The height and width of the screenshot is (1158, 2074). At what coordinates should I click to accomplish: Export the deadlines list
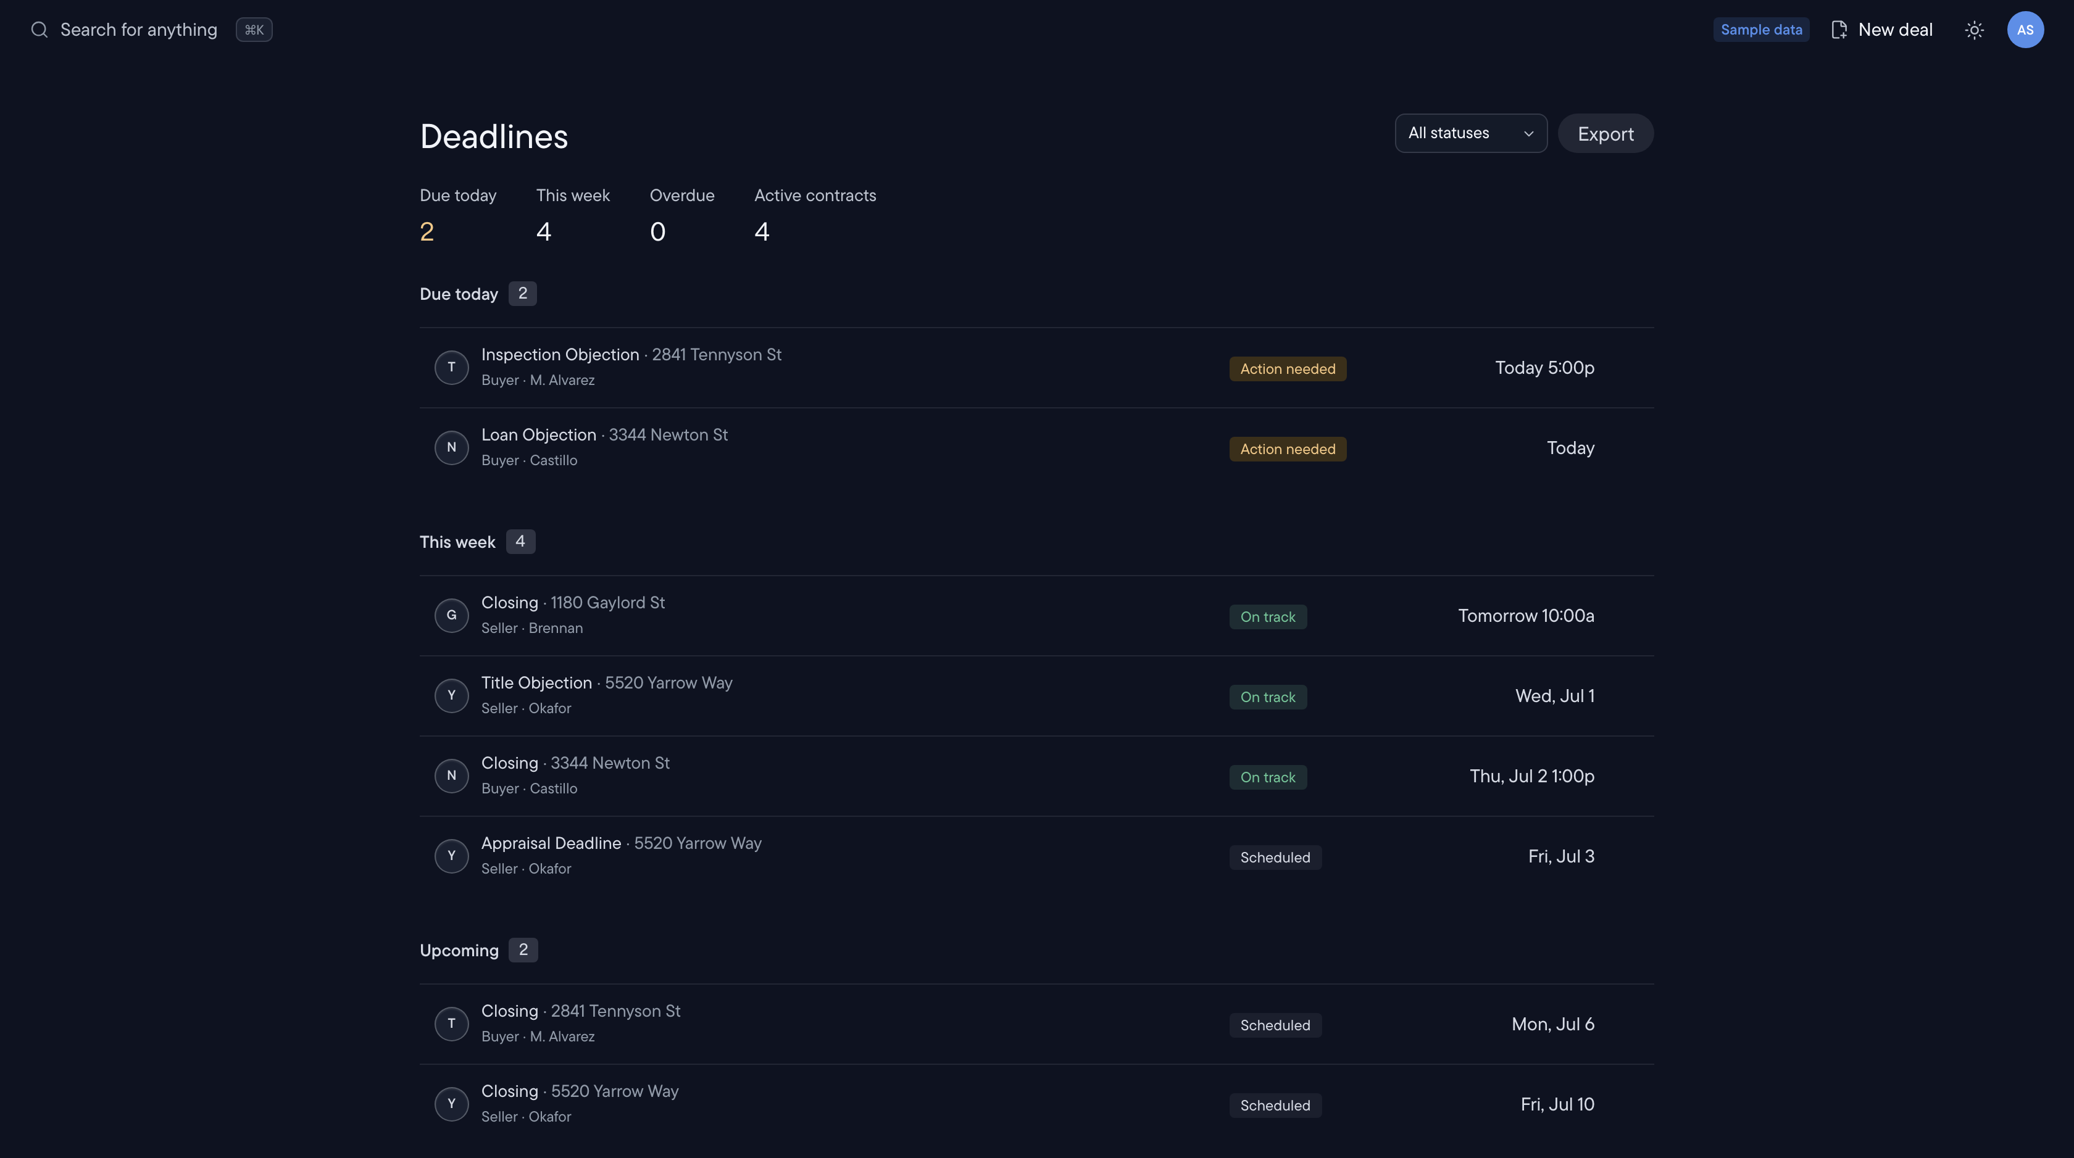click(1605, 134)
